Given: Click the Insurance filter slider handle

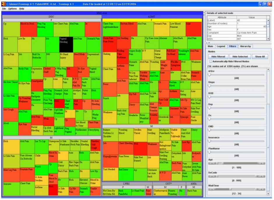Looking at the screenshot, I should click(209, 141).
